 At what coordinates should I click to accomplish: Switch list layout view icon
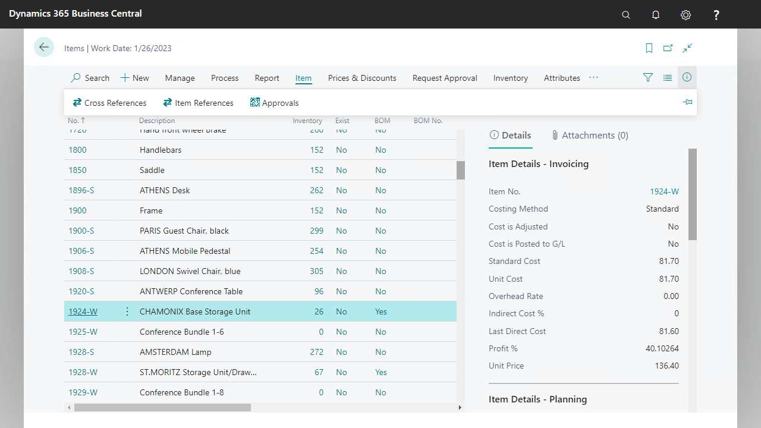(668, 77)
